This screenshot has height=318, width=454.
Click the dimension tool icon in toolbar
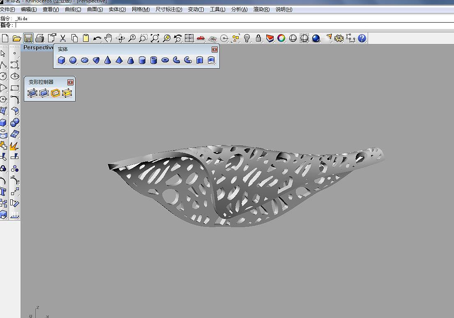coord(350,38)
